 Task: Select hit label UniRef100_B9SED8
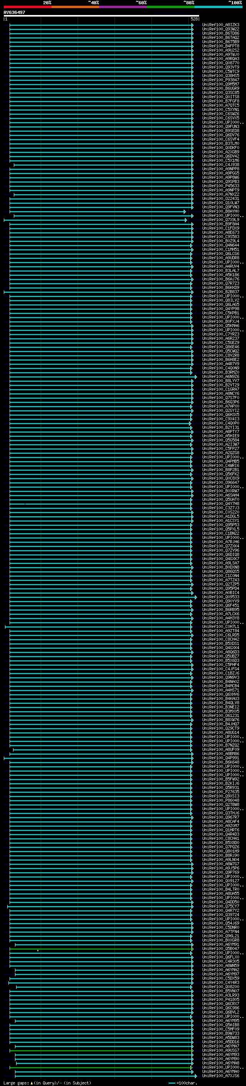tap(221, 131)
